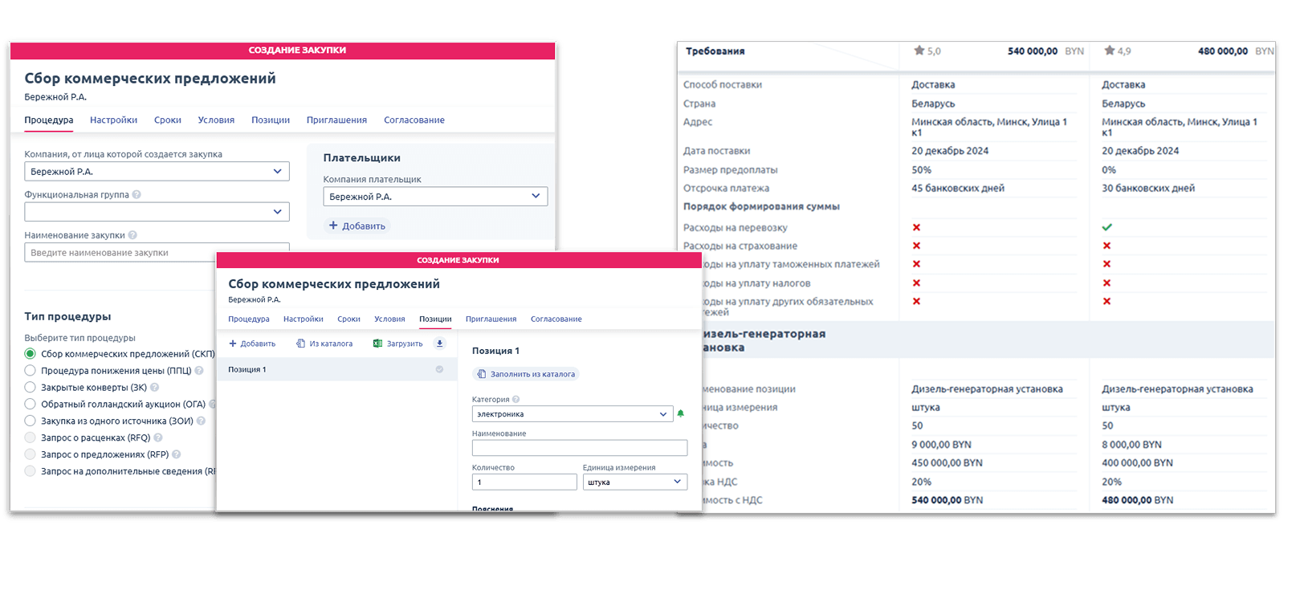This screenshot has width=1304, height=602.
Task: Click 30 банковских дней cell
Action: [1148, 189]
